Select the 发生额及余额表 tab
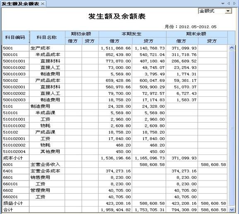The height and width of the screenshot is (214, 239). tap(20, 4)
